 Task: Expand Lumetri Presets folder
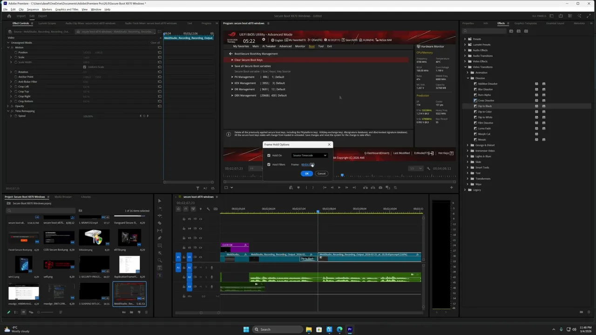tap(465, 45)
